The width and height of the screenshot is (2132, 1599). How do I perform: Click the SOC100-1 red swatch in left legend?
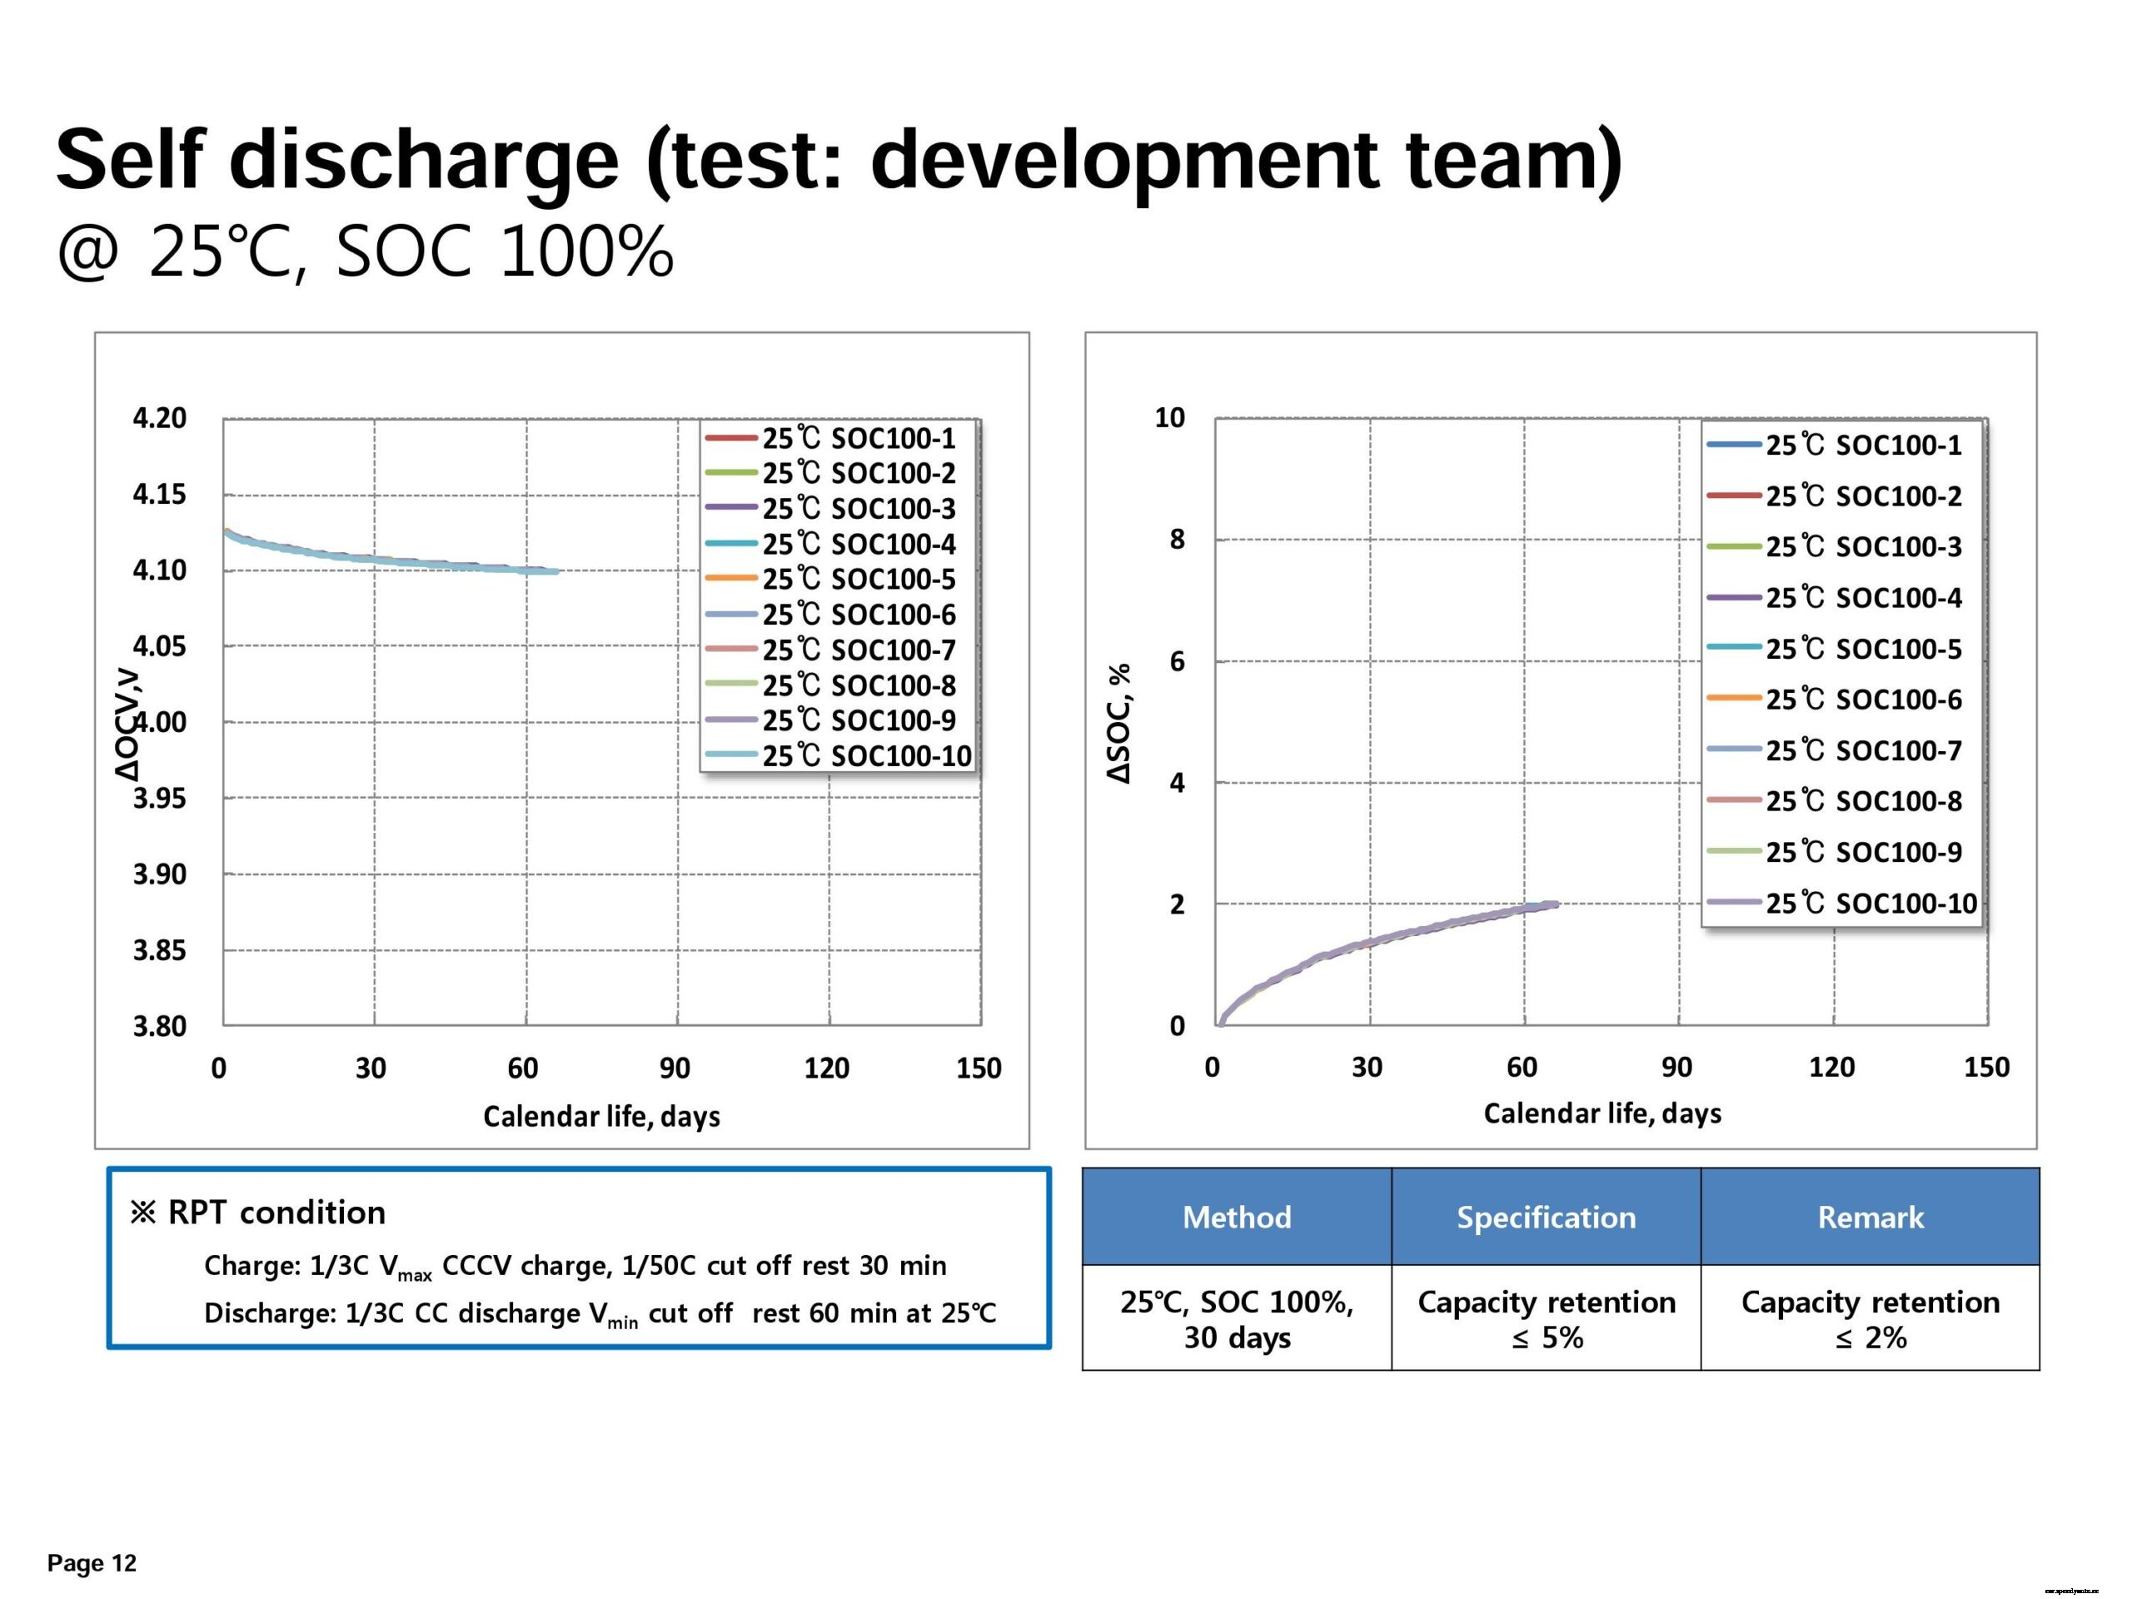click(730, 439)
